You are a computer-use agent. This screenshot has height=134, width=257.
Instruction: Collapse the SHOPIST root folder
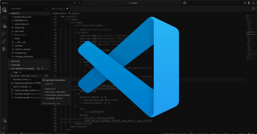29,13
